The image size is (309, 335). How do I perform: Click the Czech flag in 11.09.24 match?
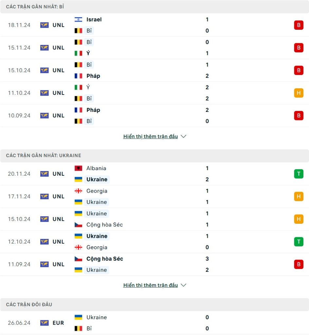[78, 259]
